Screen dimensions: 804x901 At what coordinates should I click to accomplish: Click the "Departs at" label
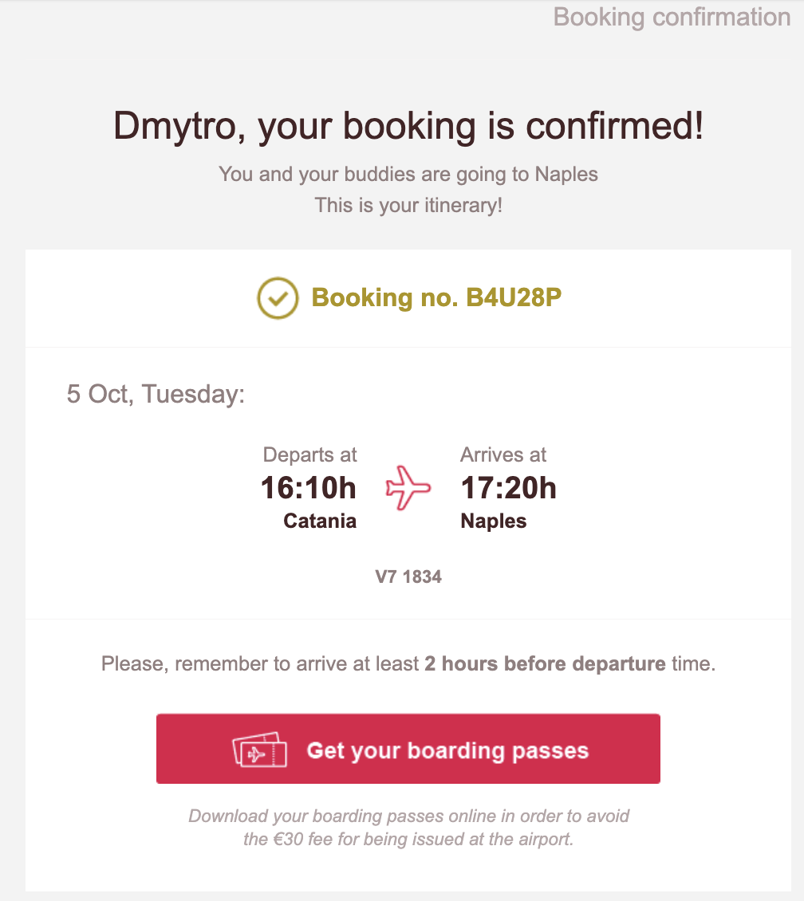(310, 455)
